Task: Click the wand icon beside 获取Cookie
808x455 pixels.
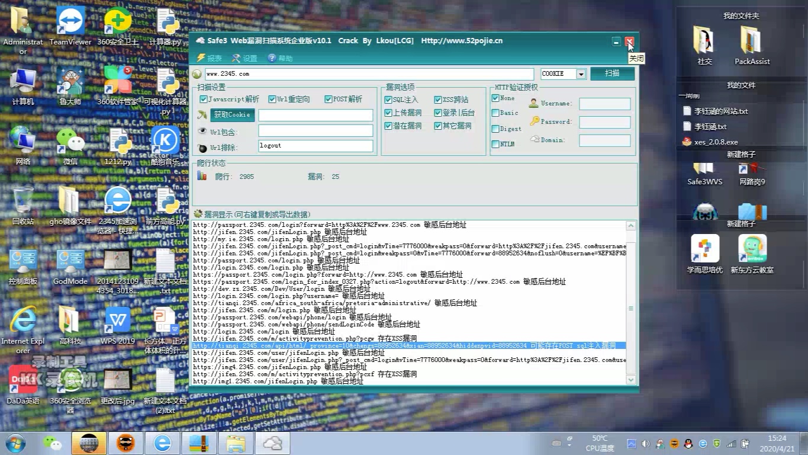Action: click(202, 114)
